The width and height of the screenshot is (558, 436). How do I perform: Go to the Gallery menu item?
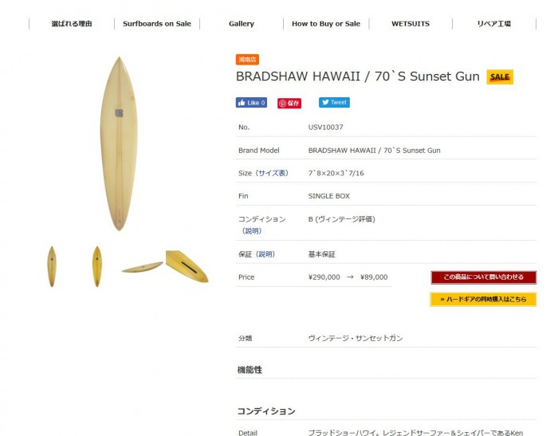click(x=242, y=24)
